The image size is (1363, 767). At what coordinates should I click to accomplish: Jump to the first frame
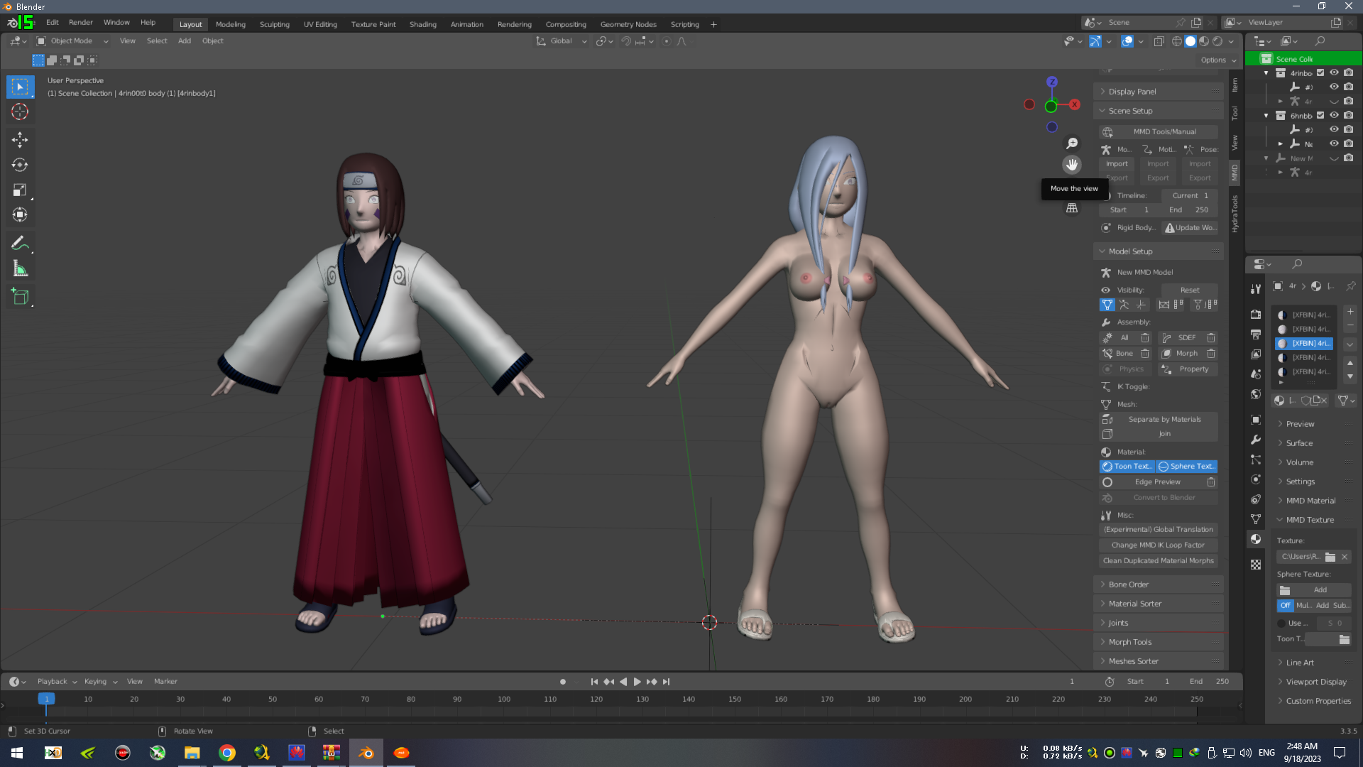[x=594, y=682]
